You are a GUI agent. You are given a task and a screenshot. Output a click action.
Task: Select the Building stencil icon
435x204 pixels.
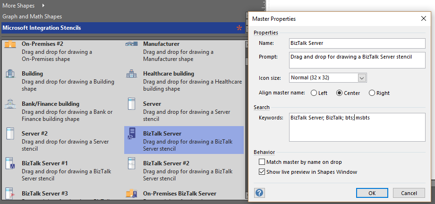pos(9,74)
